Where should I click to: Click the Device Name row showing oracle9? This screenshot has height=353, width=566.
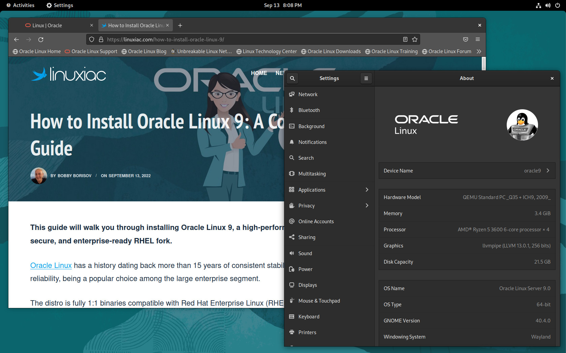pos(467,170)
